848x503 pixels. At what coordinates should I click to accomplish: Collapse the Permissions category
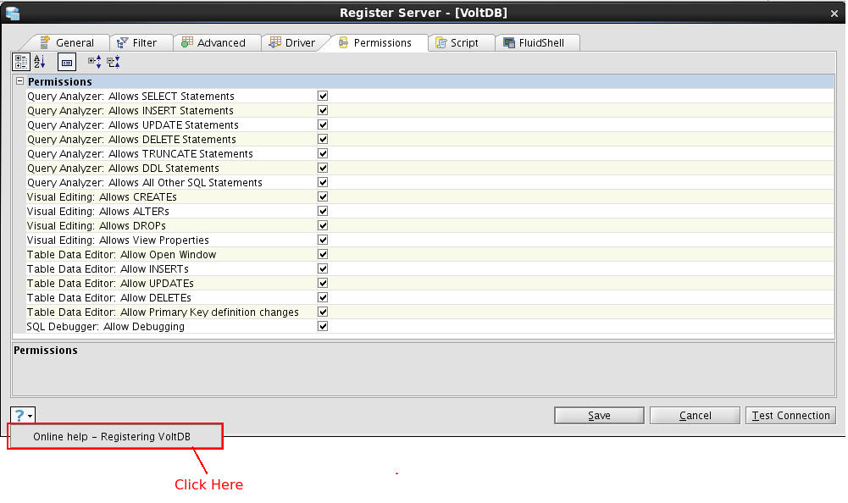(20, 81)
